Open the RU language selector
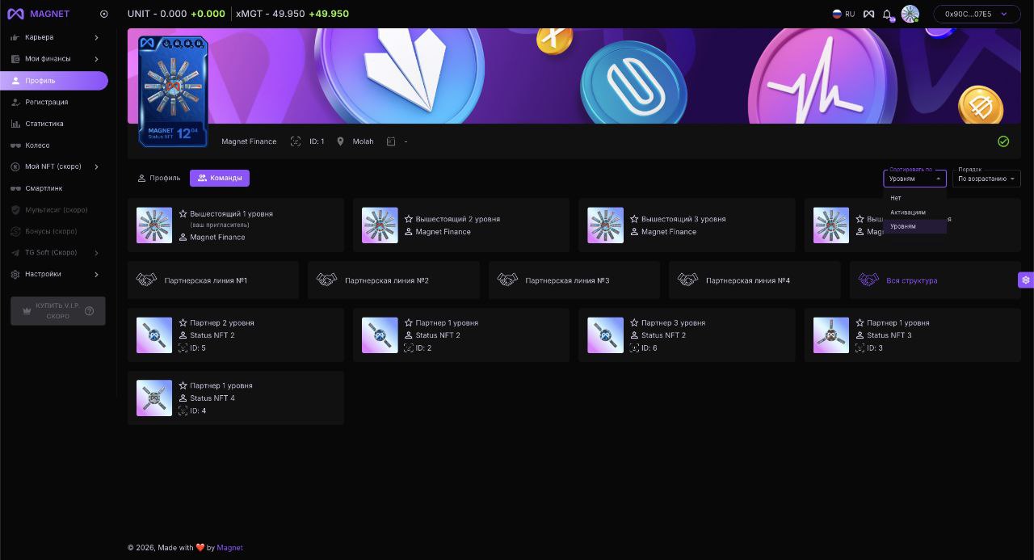Screen dimensions: 1034x560 [843, 14]
